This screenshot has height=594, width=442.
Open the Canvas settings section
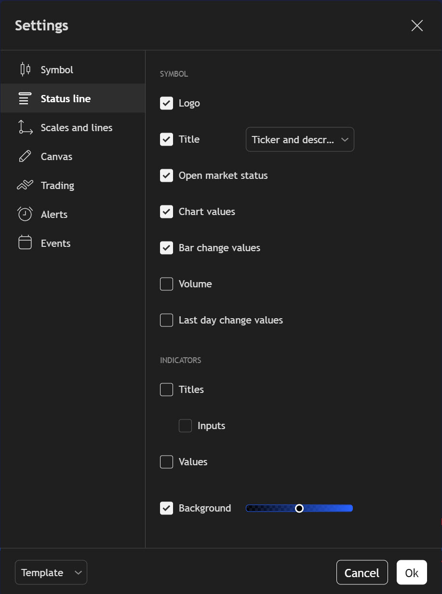pos(56,157)
